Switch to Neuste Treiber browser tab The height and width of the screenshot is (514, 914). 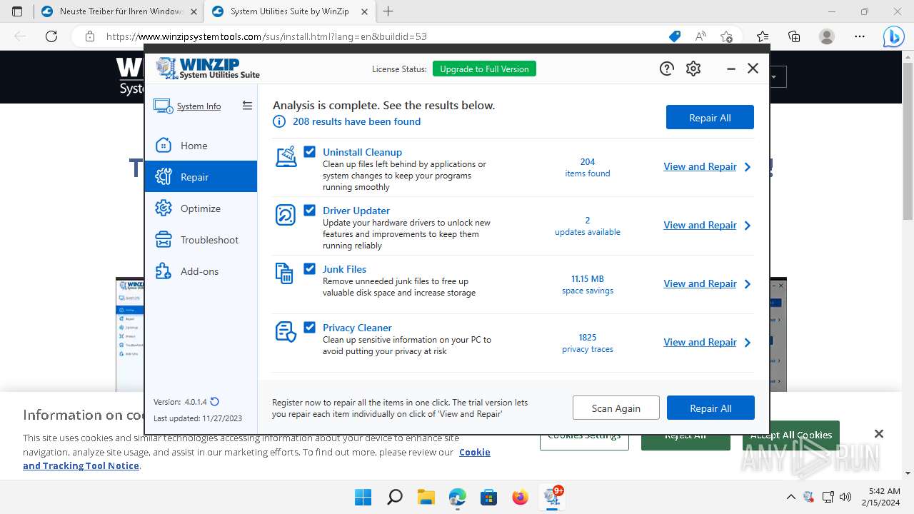(119, 11)
